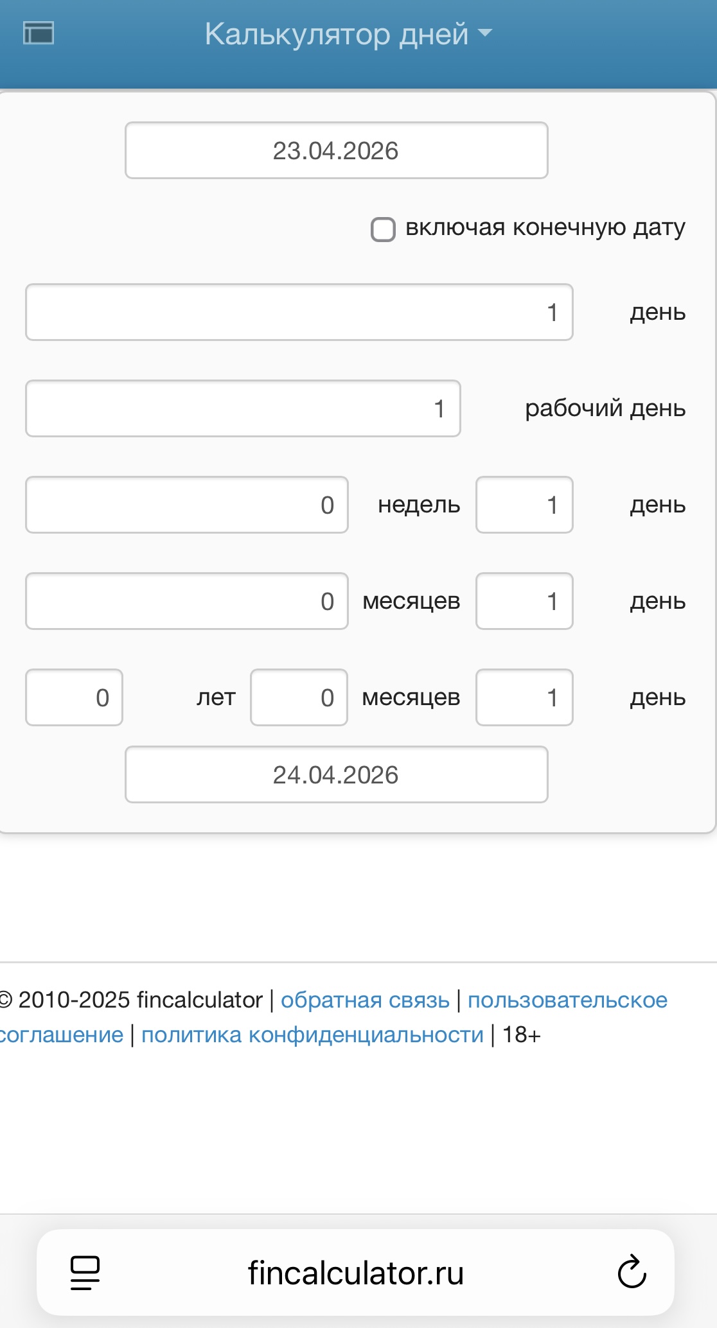Click the day field in years row
Viewport: 717px width, 1328px height.
[x=524, y=697]
